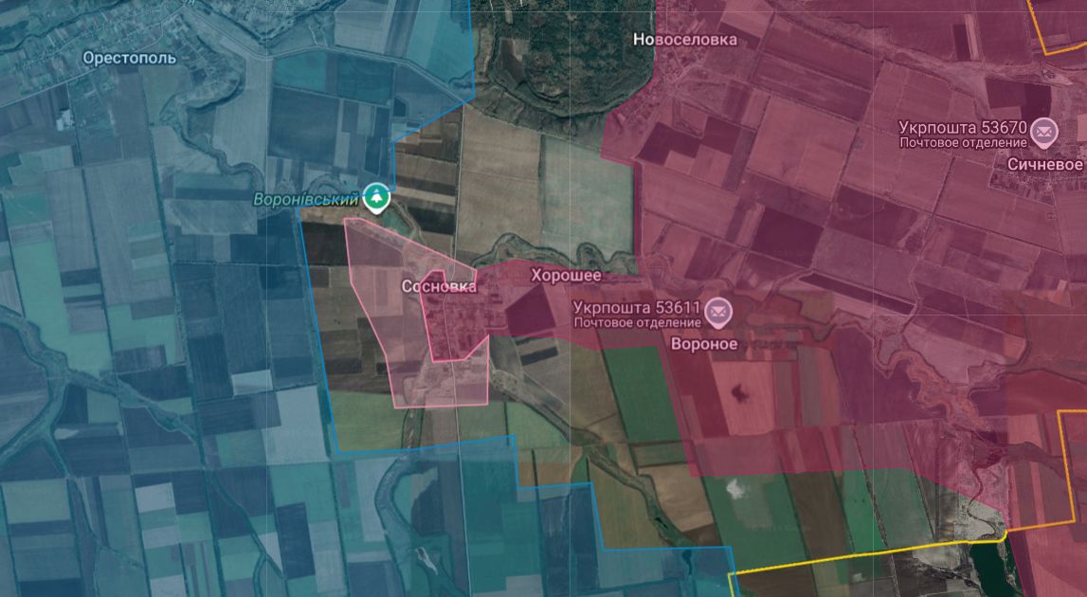Click the dark round spot south of Вороное
The image size is (1087, 597).
coord(739,391)
